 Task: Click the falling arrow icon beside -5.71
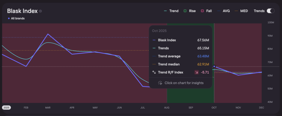click(x=196, y=72)
